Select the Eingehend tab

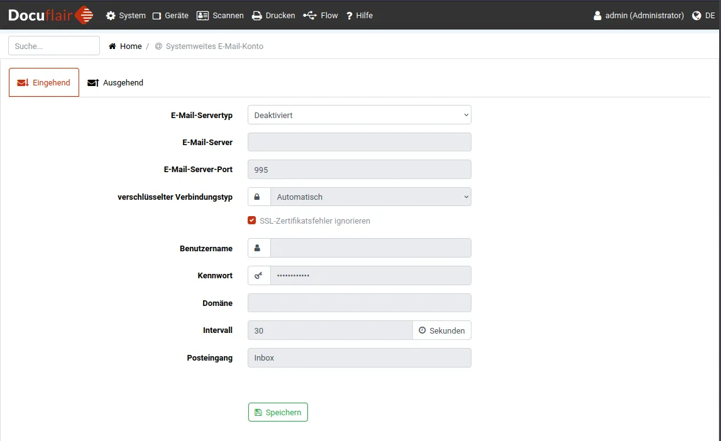(x=44, y=83)
